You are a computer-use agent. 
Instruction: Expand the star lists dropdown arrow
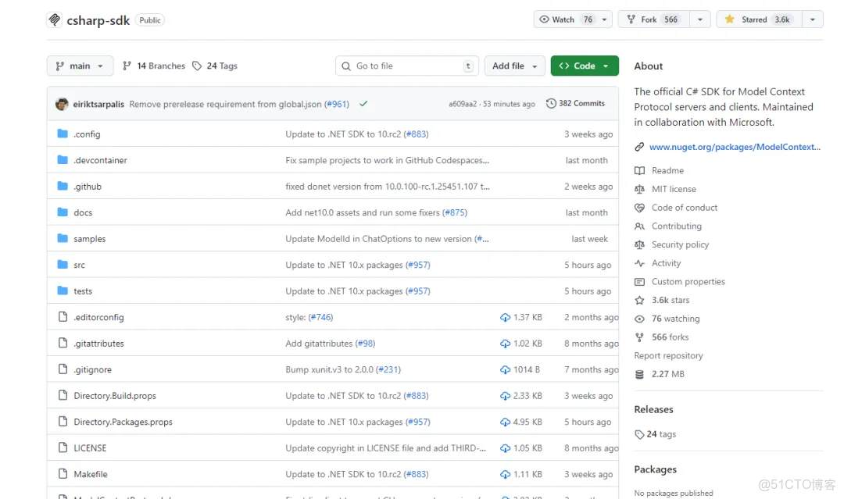pyautogui.click(x=813, y=20)
